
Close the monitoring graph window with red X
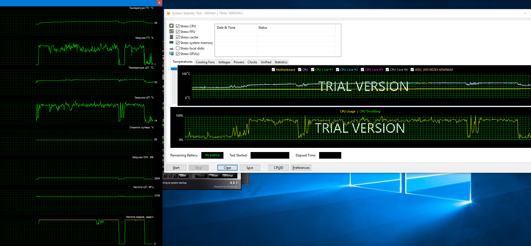159,3
